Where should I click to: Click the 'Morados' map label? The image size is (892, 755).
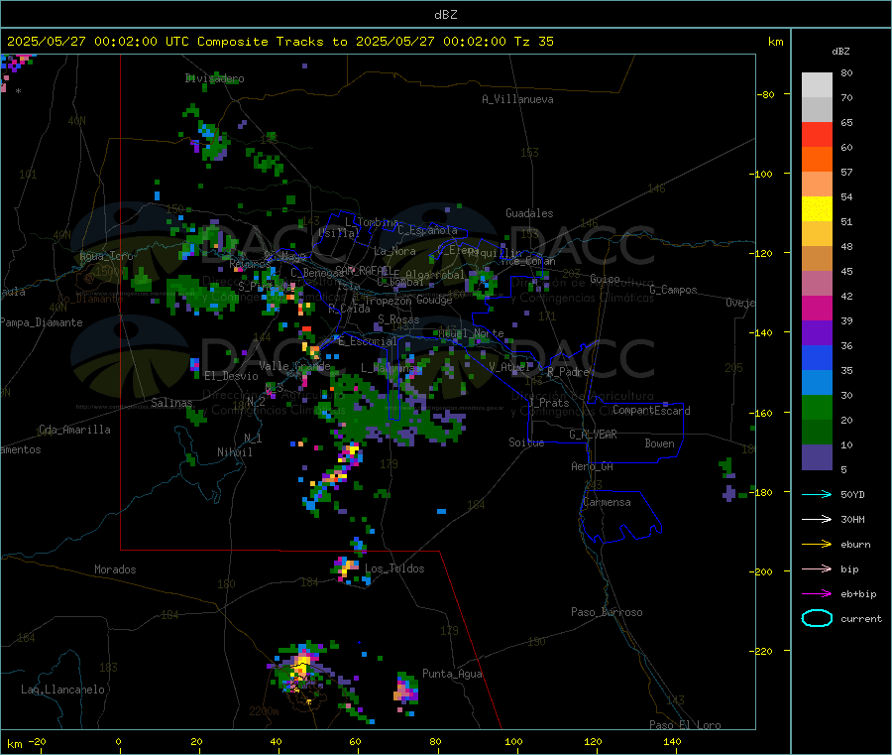(x=115, y=569)
